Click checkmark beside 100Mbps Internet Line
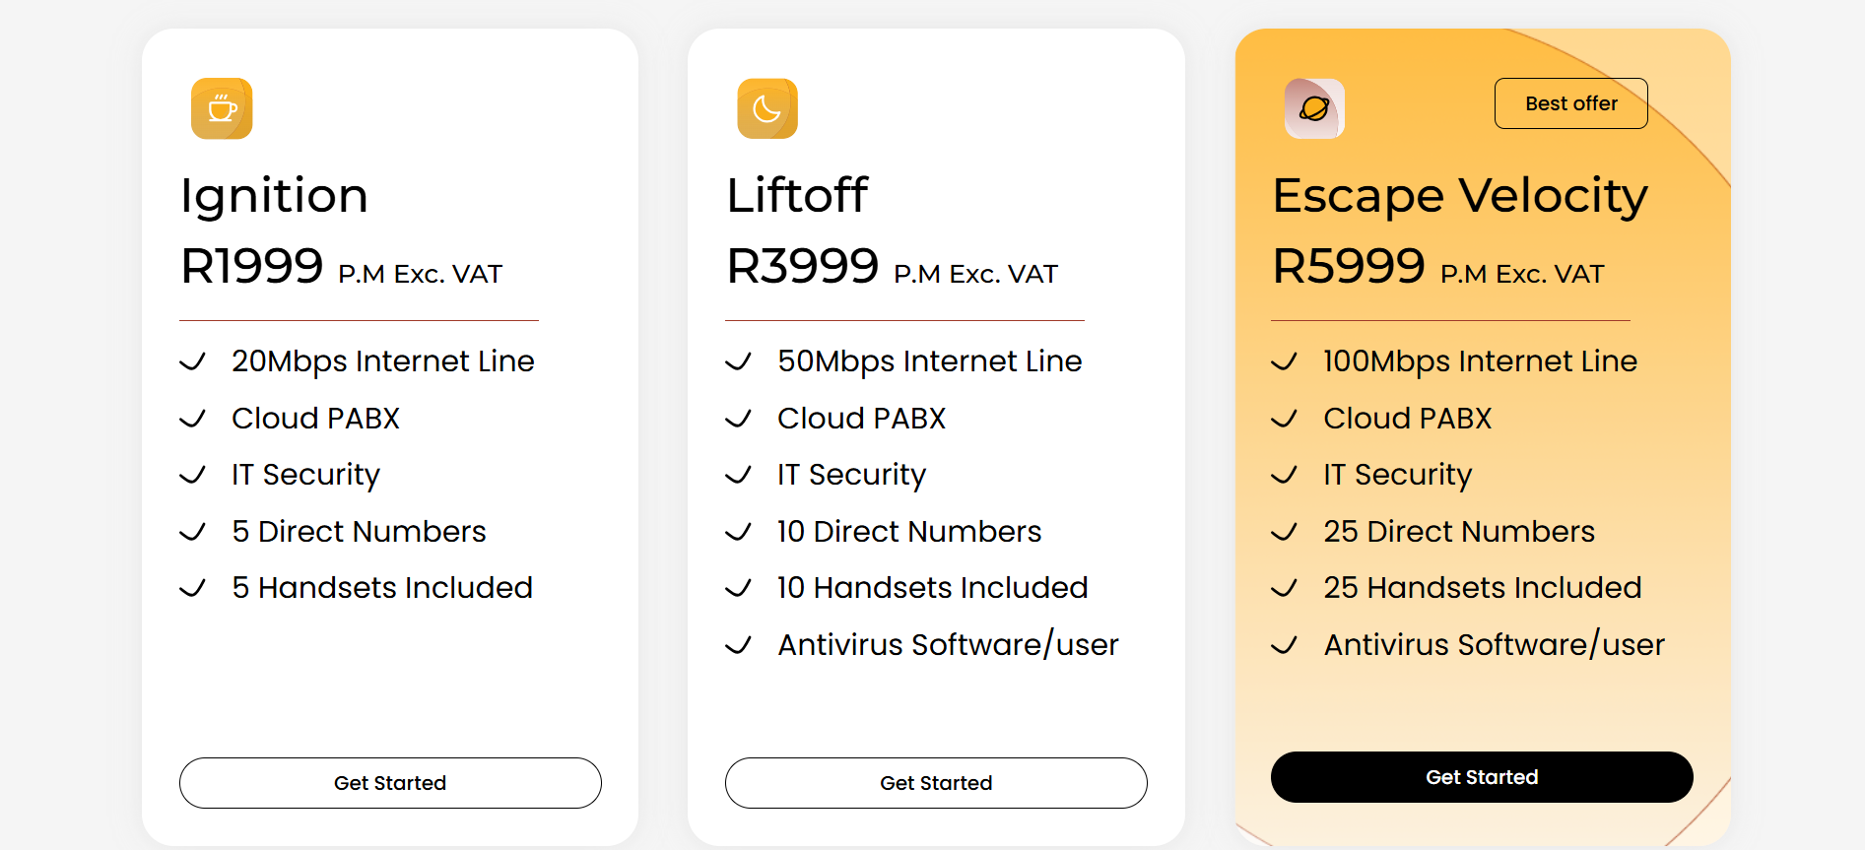The height and width of the screenshot is (850, 1865). tap(1285, 361)
